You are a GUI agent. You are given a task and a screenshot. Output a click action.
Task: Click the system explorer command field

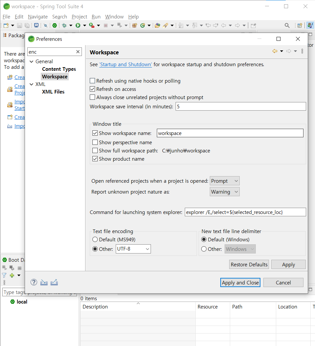(x=245, y=212)
